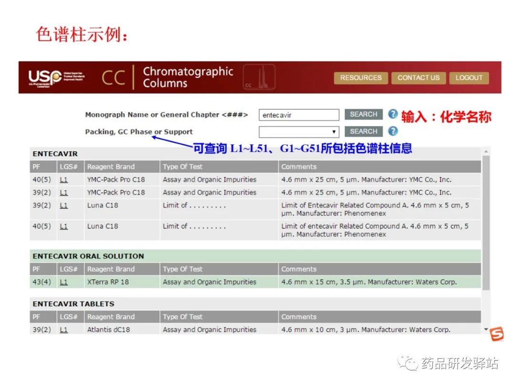This screenshot has width=515, height=386.
Task: Open L1 link in 40(5) Luna C18 row
Action: click(x=64, y=226)
